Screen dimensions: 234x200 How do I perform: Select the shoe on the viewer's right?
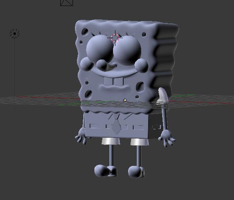coord(136,171)
